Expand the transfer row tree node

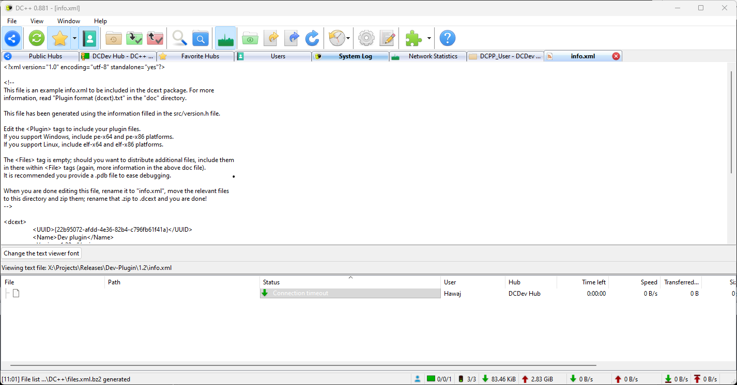click(7, 293)
